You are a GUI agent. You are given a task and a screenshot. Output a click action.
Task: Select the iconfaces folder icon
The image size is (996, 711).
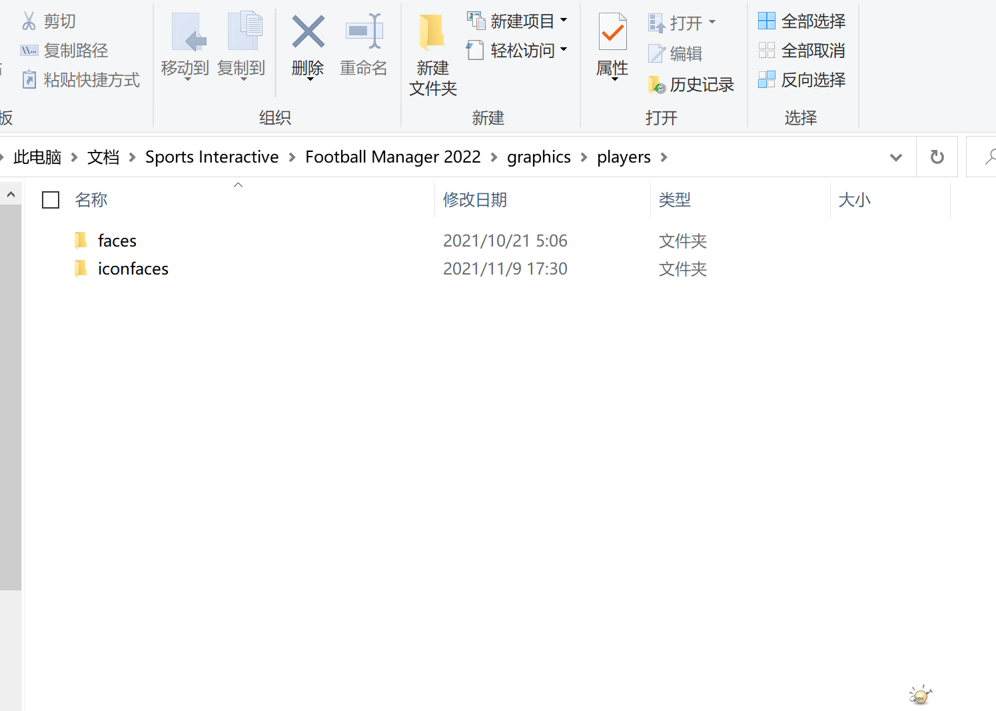click(81, 268)
